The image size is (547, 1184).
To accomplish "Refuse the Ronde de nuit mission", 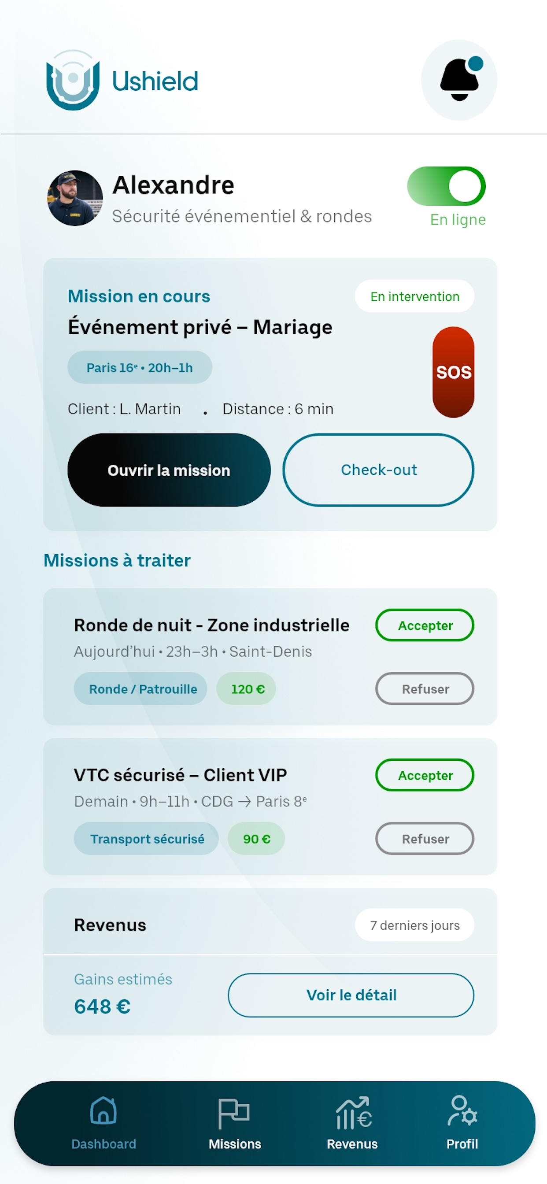I will (425, 688).
